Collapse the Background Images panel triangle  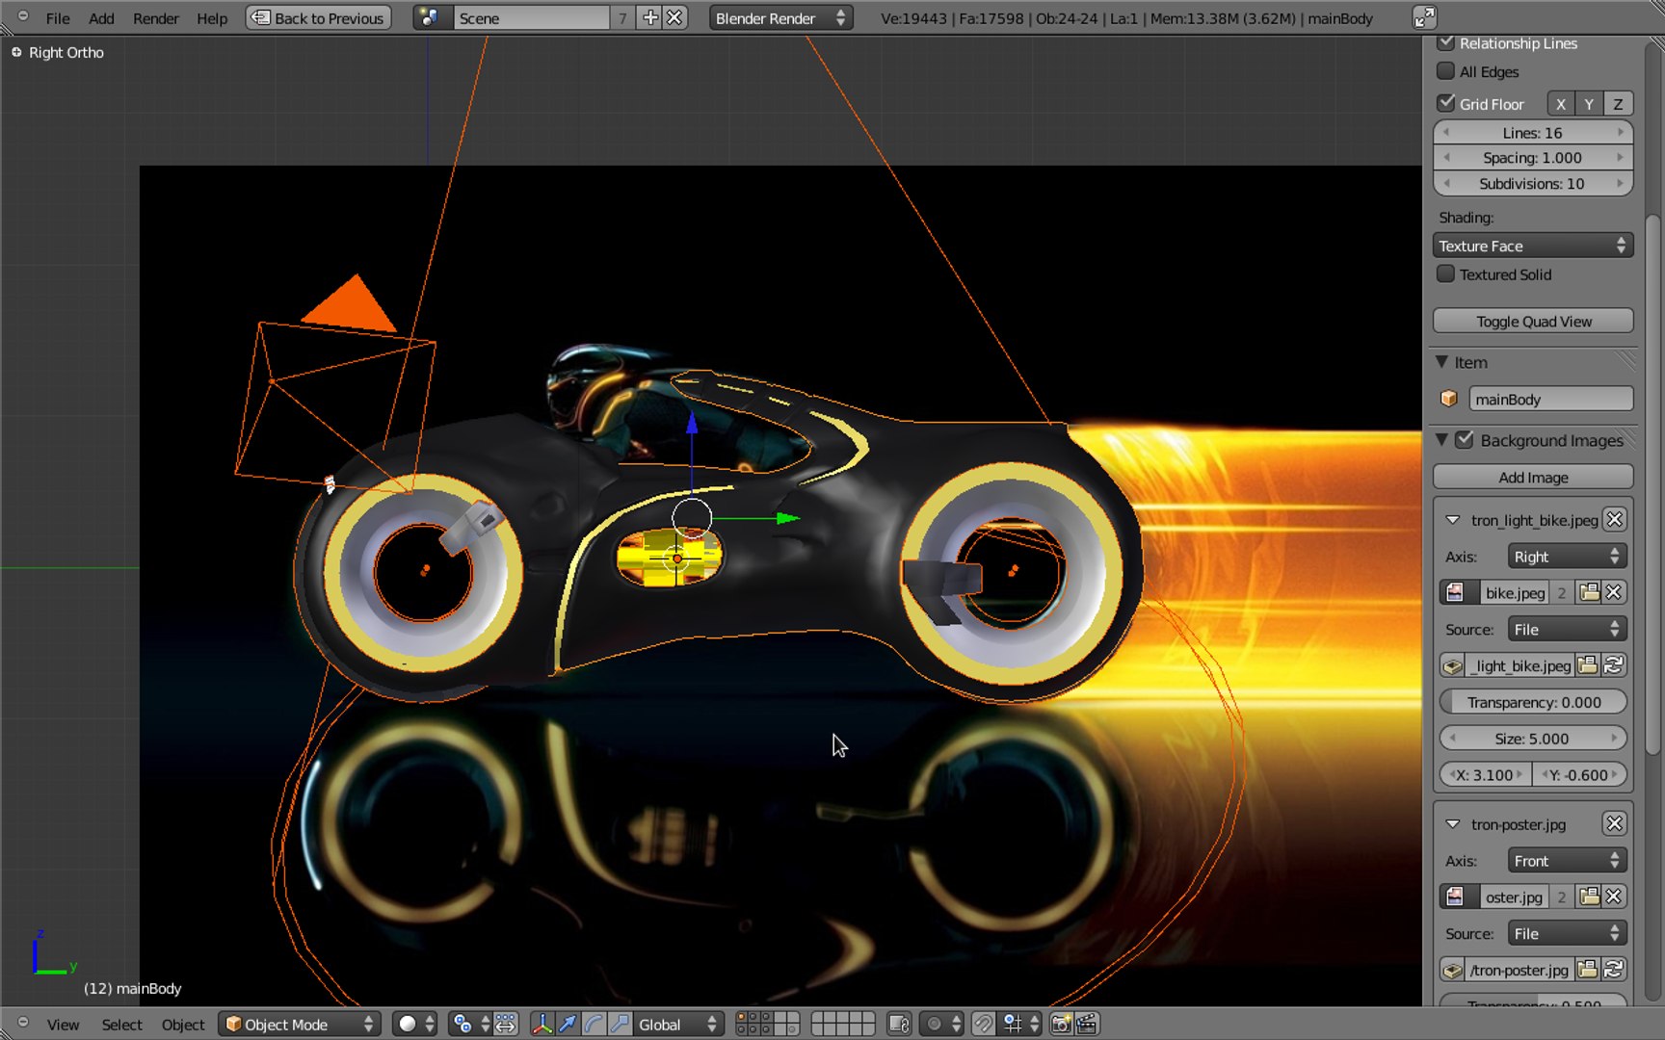tap(1441, 440)
